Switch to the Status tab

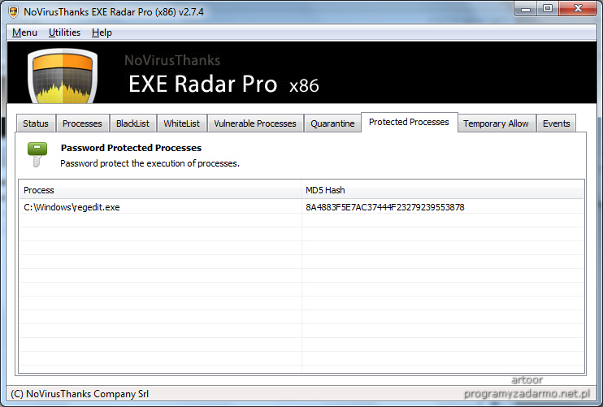click(x=36, y=123)
